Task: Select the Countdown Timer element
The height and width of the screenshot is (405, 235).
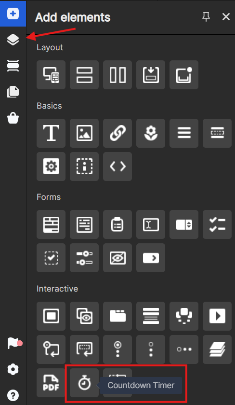Action: (84, 383)
